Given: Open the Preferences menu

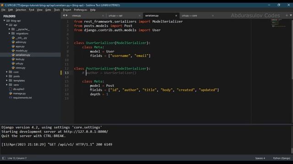Looking at the screenshot, I should pyautogui.click(x=81, y=10).
